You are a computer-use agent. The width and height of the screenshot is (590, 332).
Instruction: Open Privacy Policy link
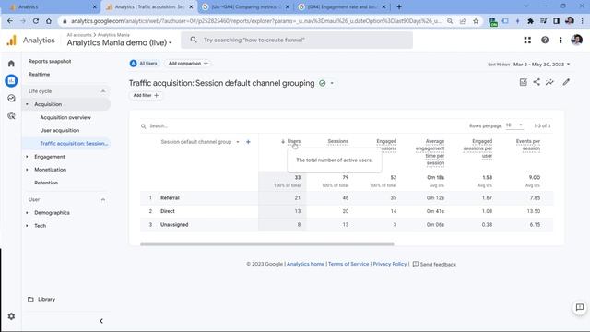coord(390,264)
